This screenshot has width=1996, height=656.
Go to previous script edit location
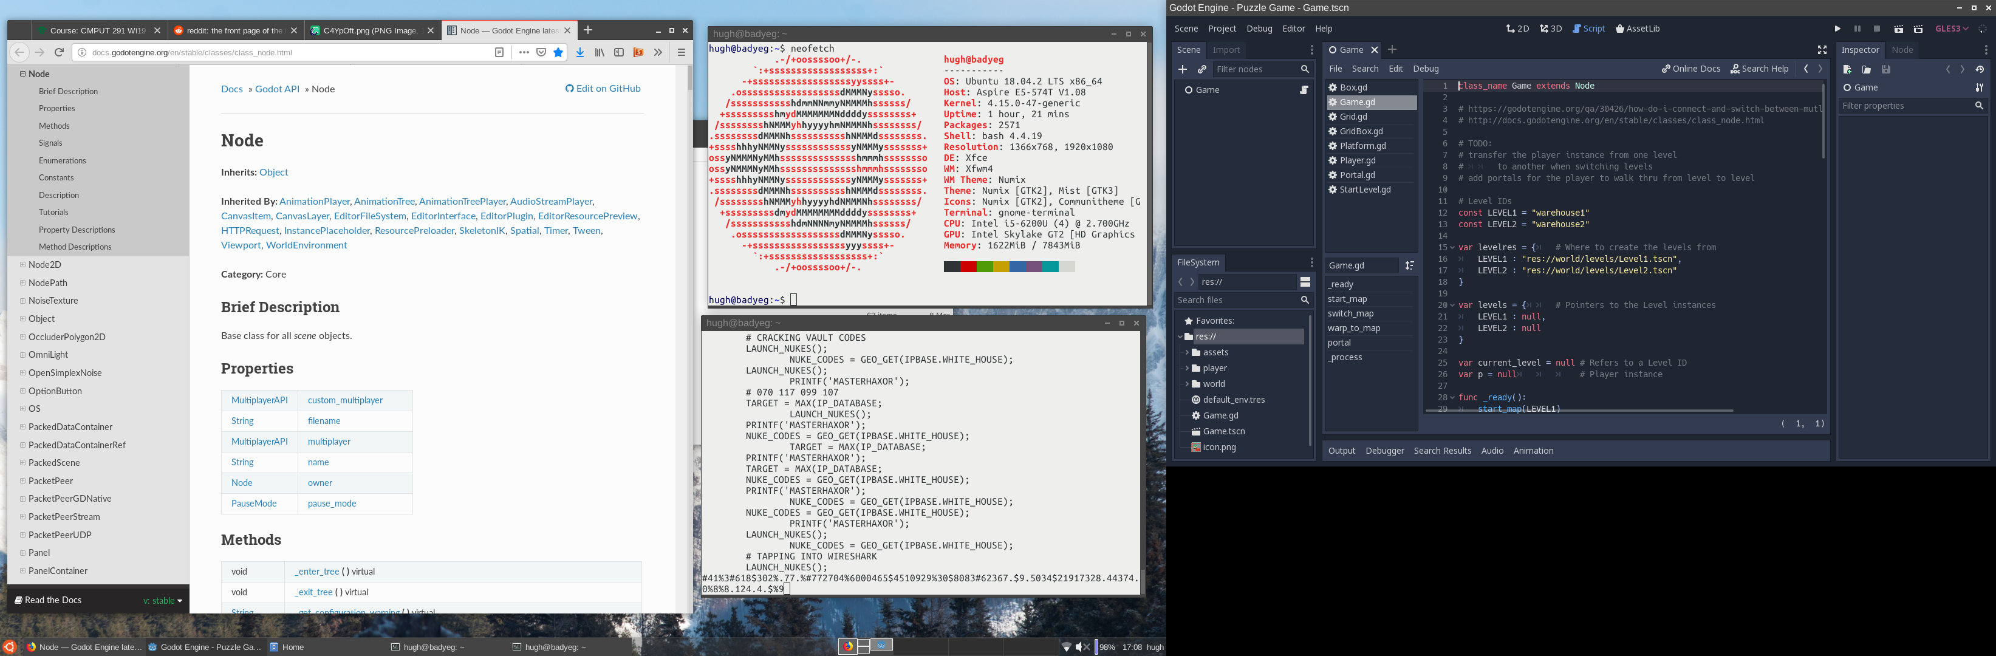point(1806,69)
